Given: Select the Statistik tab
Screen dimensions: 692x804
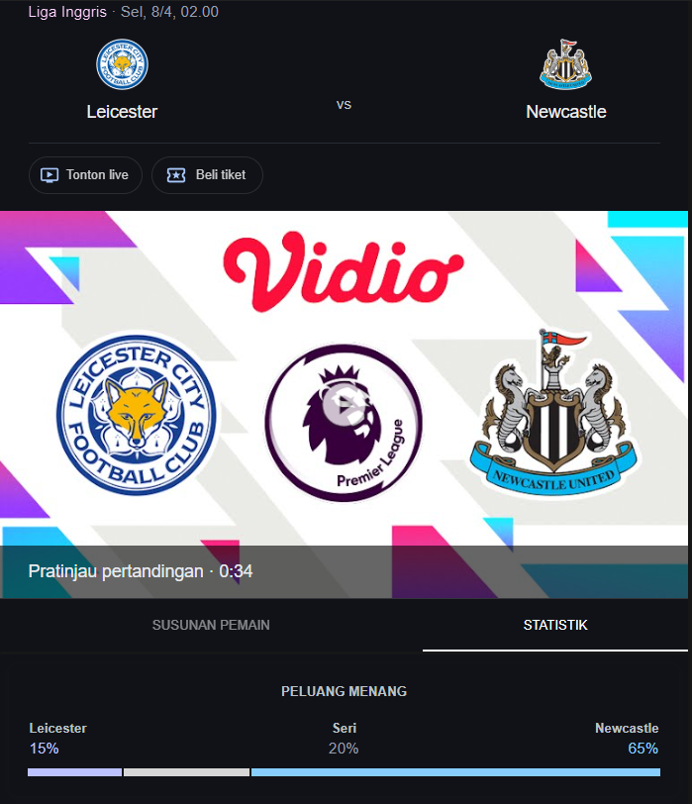Looking at the screenshot, I should (x=555, y=625).
